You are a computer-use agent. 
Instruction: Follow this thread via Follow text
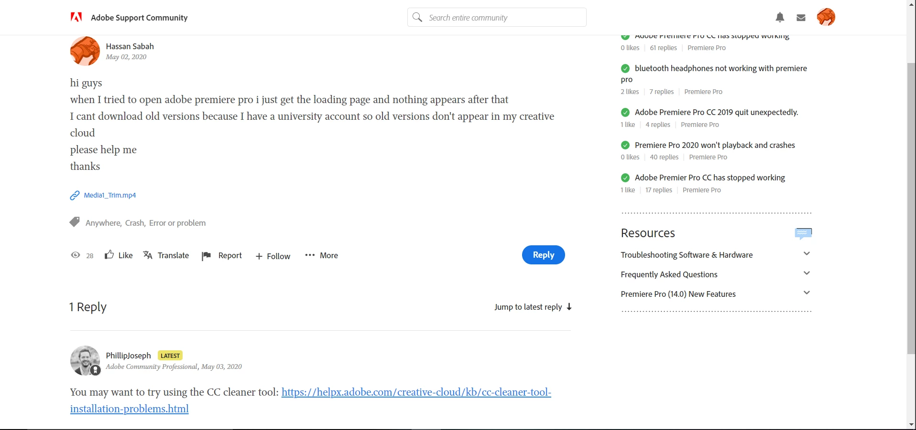[x=278, y=256]
